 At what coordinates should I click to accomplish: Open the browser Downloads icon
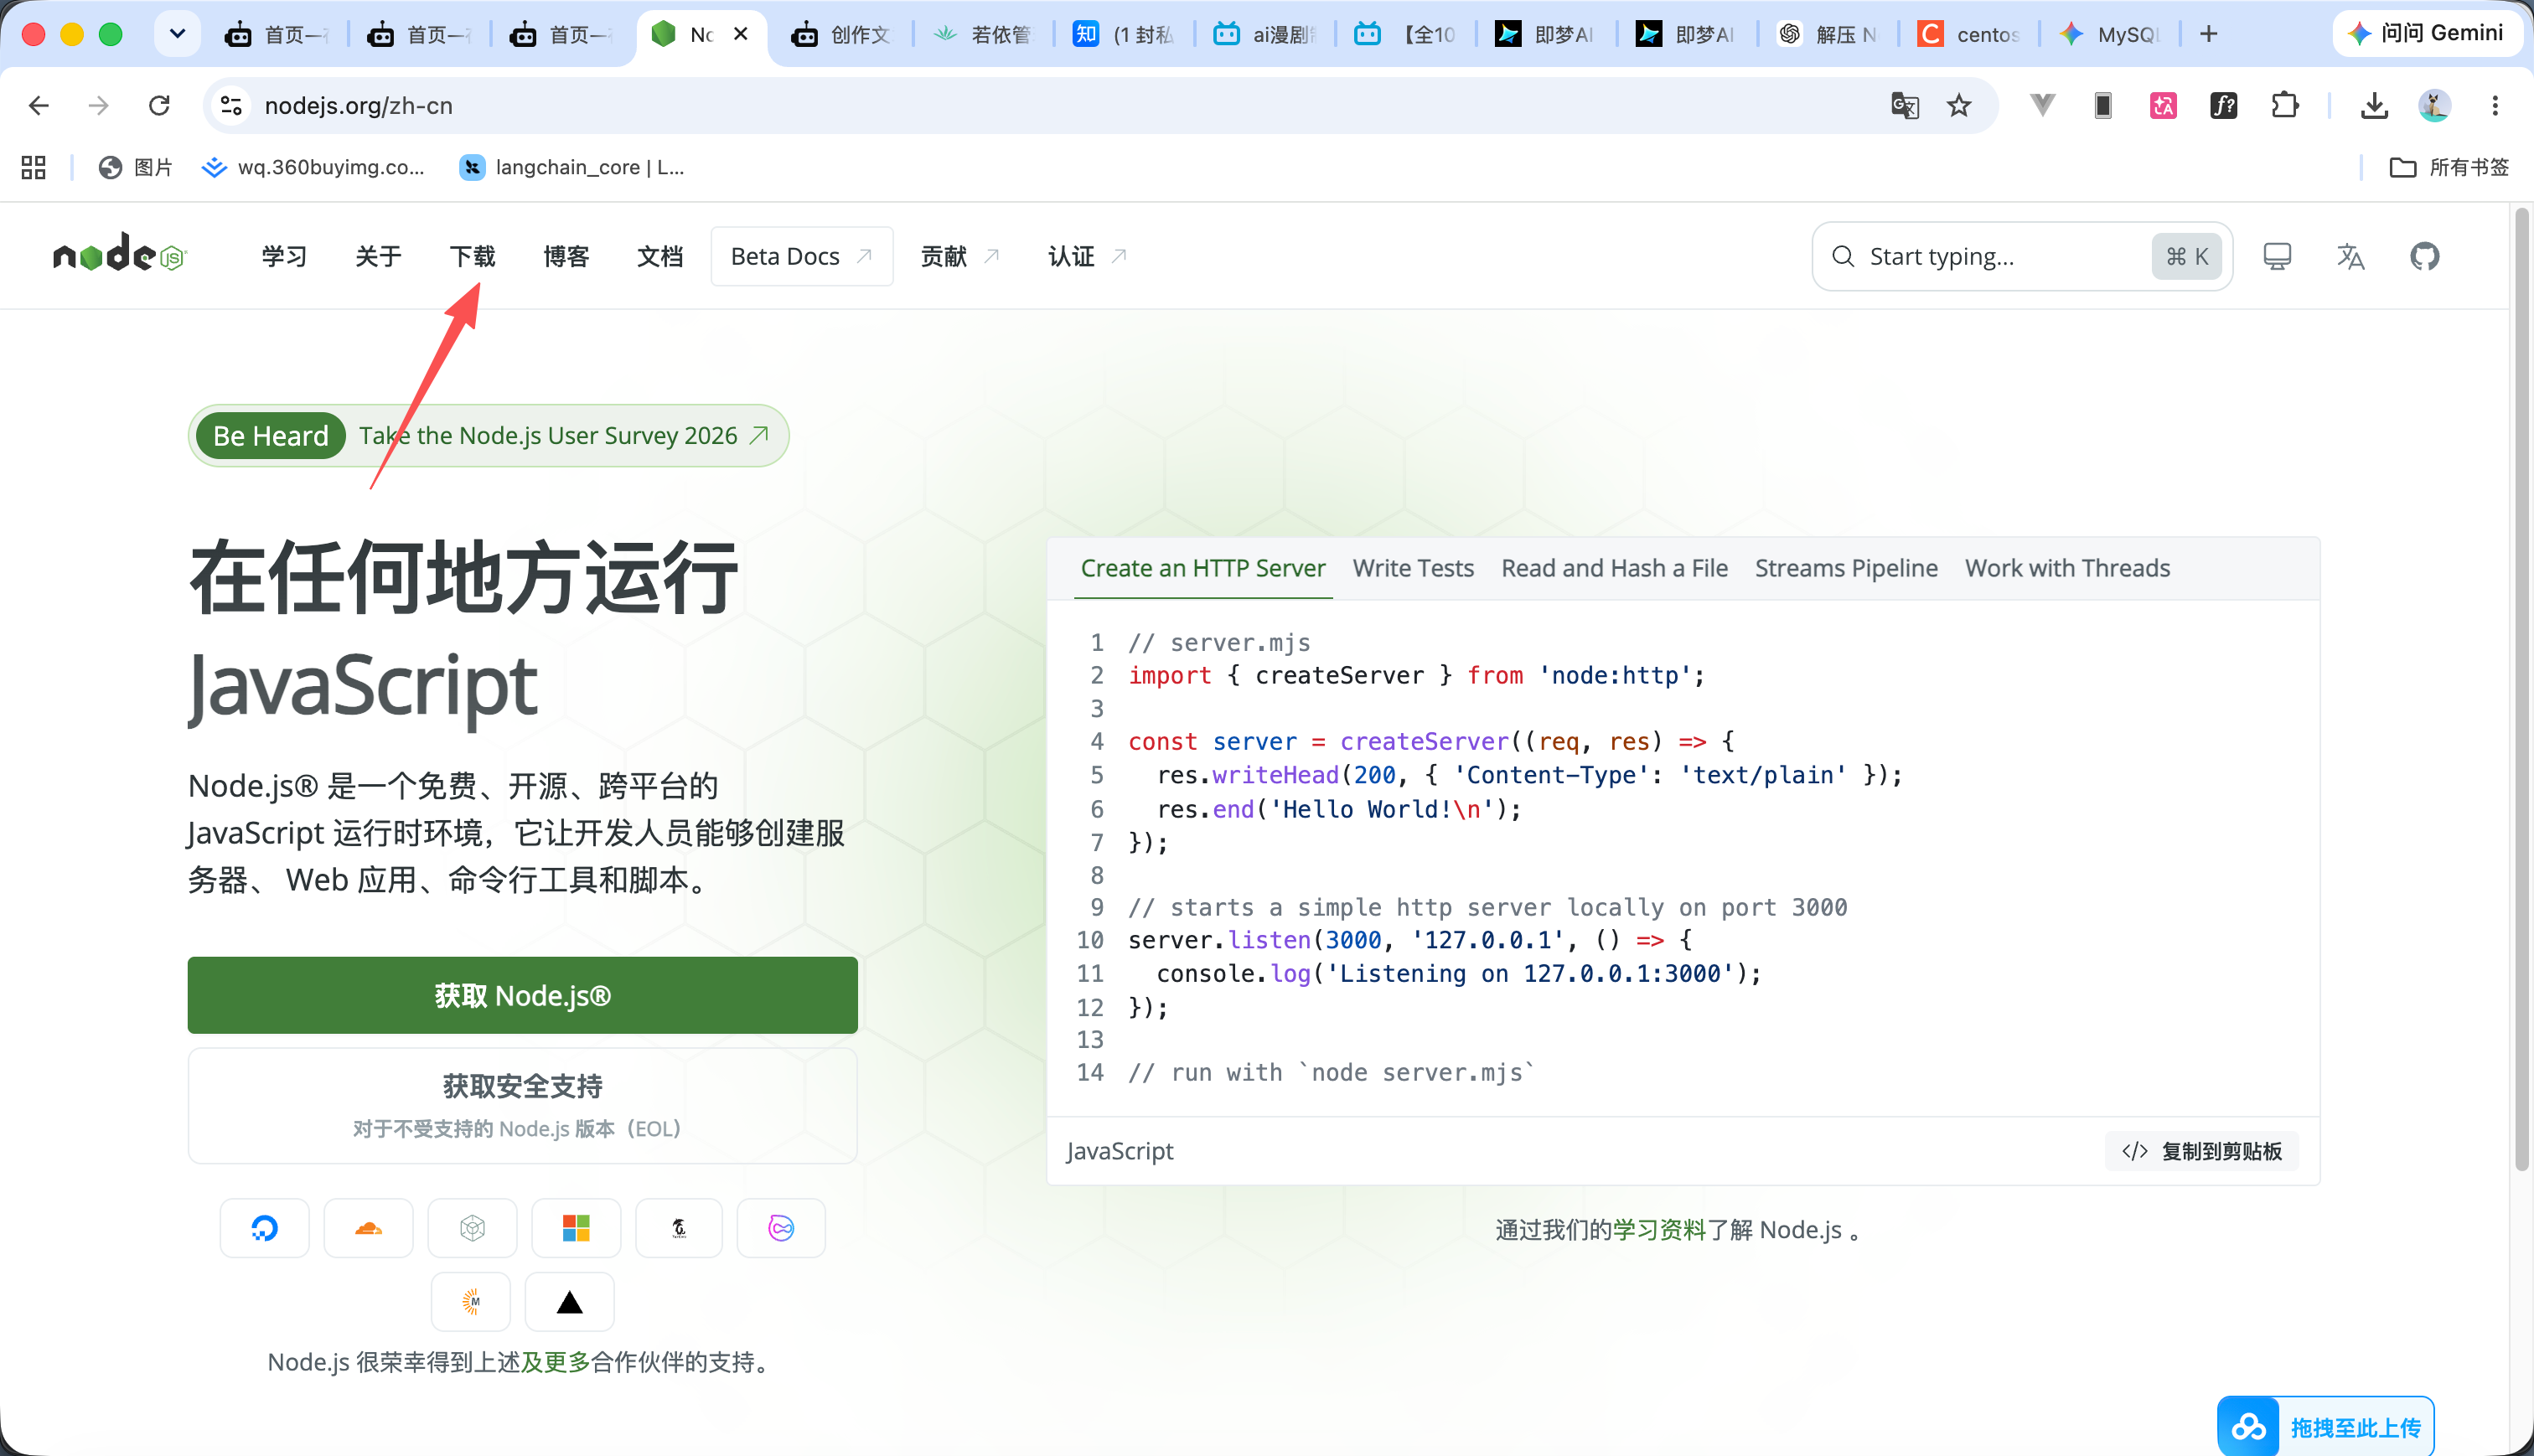point(2374,105)
